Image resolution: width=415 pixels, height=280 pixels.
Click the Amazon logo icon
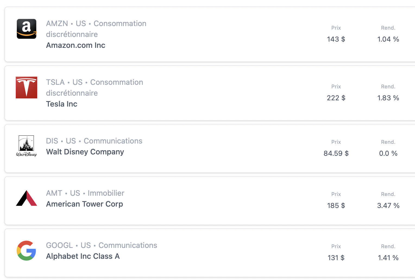[x=27, y=29]
